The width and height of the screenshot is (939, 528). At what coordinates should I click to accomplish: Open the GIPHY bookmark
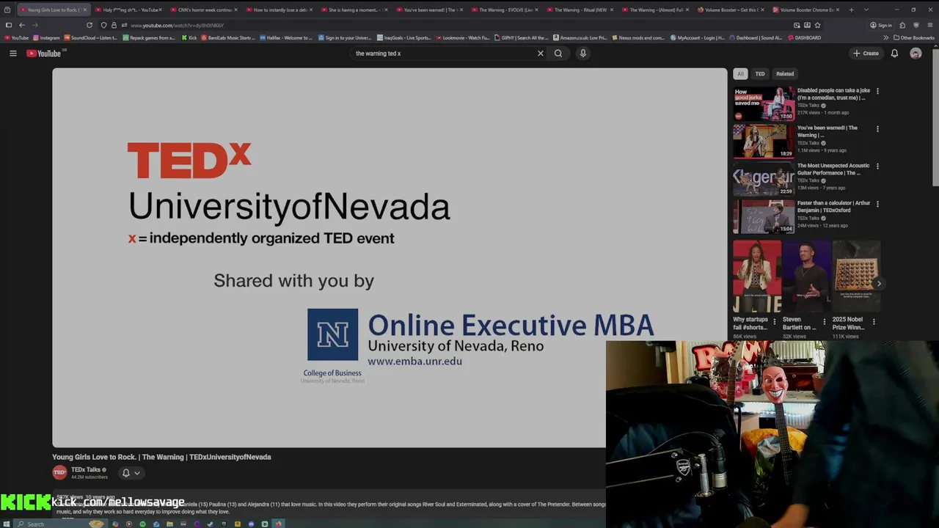[522, 37]
